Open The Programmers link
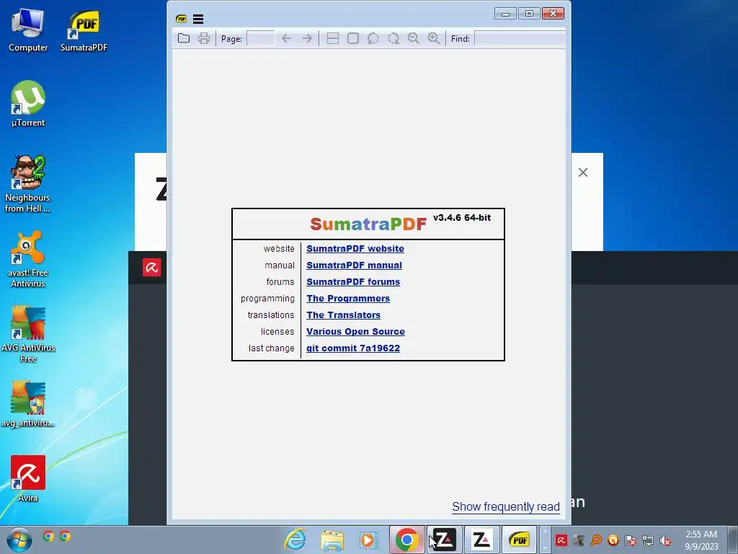 click(x=348, y=298)
